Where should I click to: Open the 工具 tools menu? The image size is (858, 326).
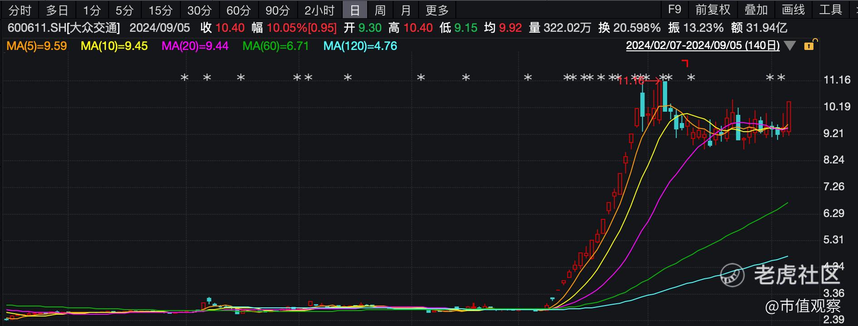831,9
